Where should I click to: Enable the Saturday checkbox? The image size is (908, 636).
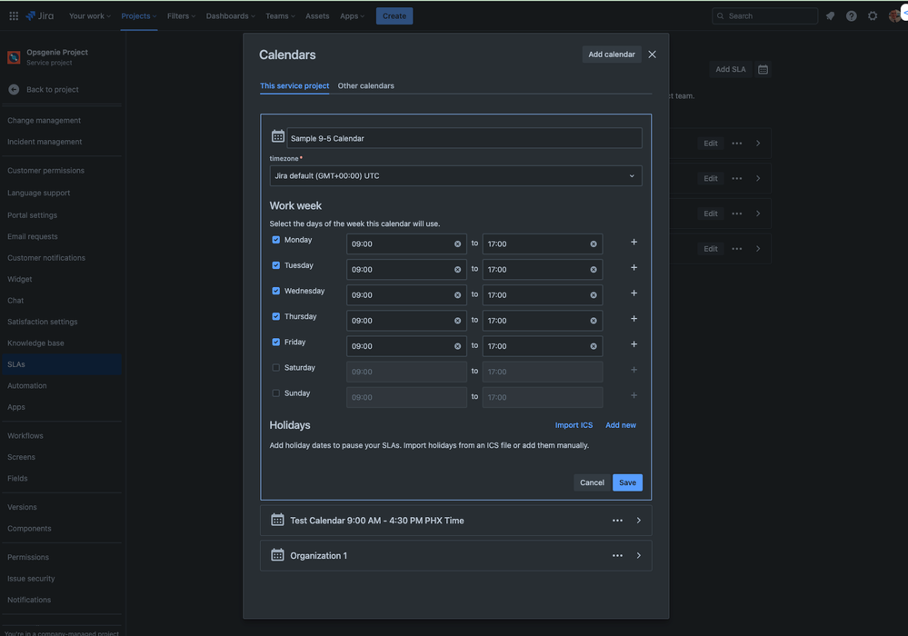coord(276,367)
